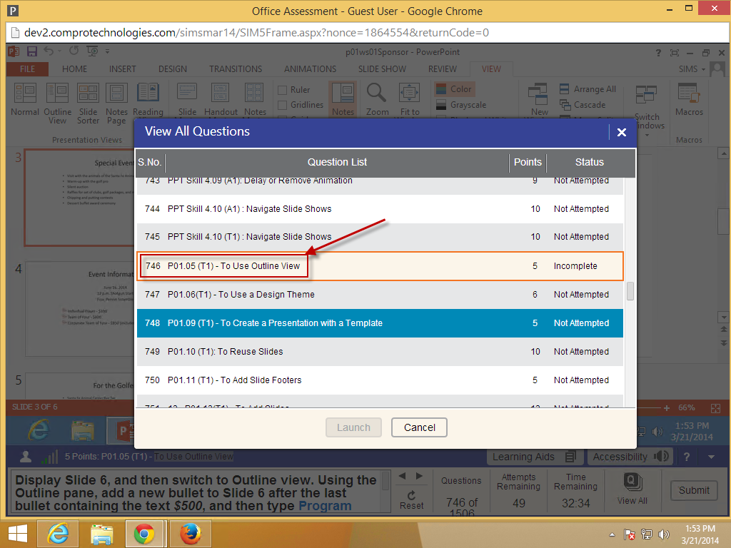The image size is (731, 548).
Task: Open the Learning Aids button
Action: (x=535, y=457)
